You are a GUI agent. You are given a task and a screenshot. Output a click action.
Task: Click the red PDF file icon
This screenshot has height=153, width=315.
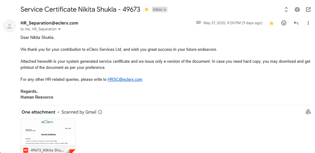click(26, 150)
